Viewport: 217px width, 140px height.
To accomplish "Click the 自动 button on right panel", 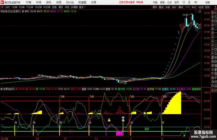I will (x=214, y=90).
